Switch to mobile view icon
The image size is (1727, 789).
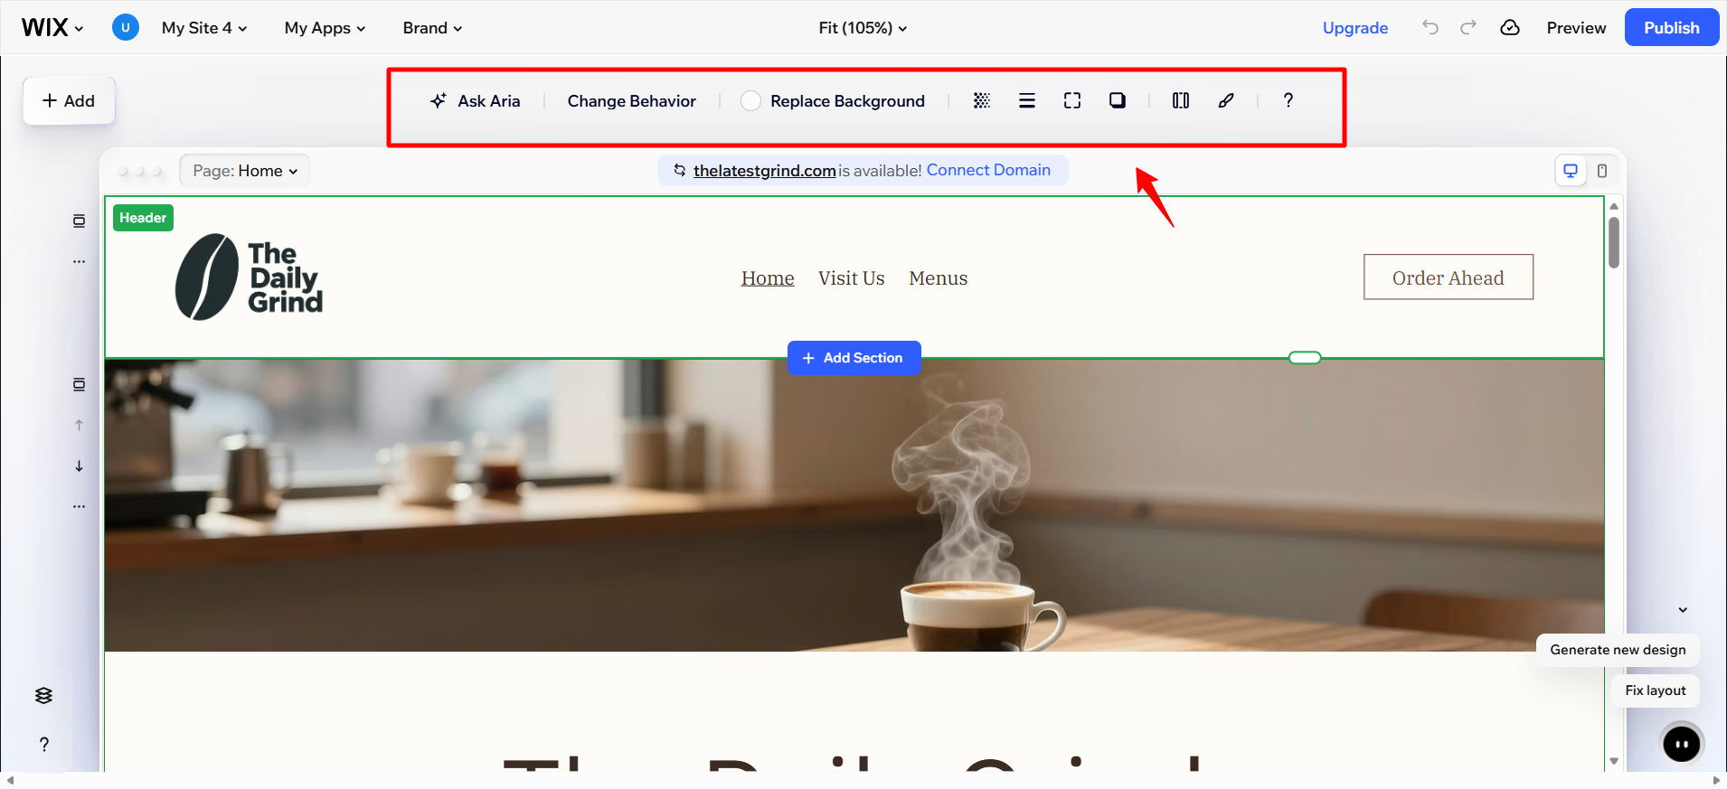(1602, 171)
